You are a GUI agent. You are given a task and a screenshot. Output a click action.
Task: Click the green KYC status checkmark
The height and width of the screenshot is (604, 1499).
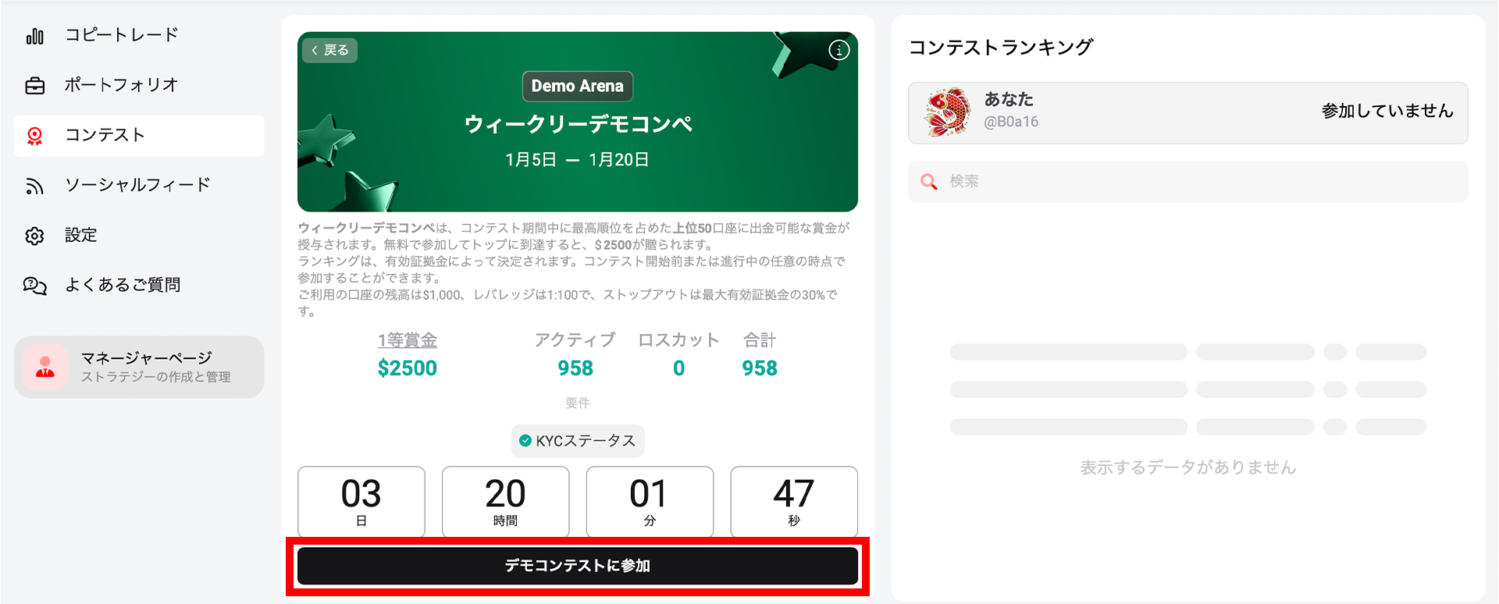point(525,441)
